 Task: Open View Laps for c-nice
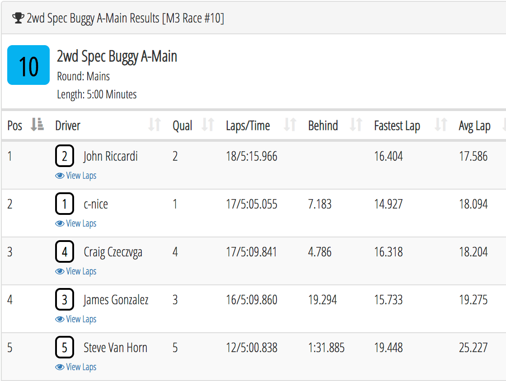coord(76,223)
